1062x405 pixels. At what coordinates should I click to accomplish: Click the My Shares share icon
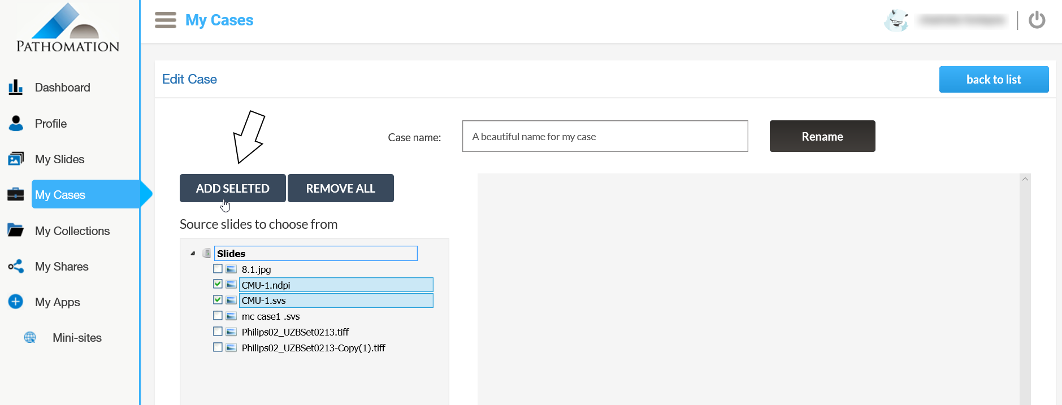(x=16, y=266)
